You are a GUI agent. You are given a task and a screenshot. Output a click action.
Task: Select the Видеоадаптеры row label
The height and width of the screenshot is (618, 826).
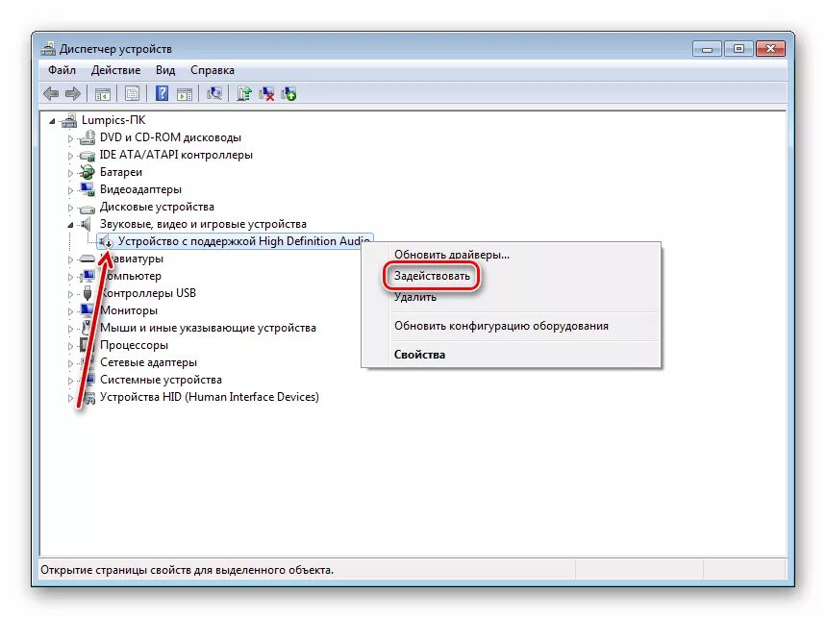point(140,189)
